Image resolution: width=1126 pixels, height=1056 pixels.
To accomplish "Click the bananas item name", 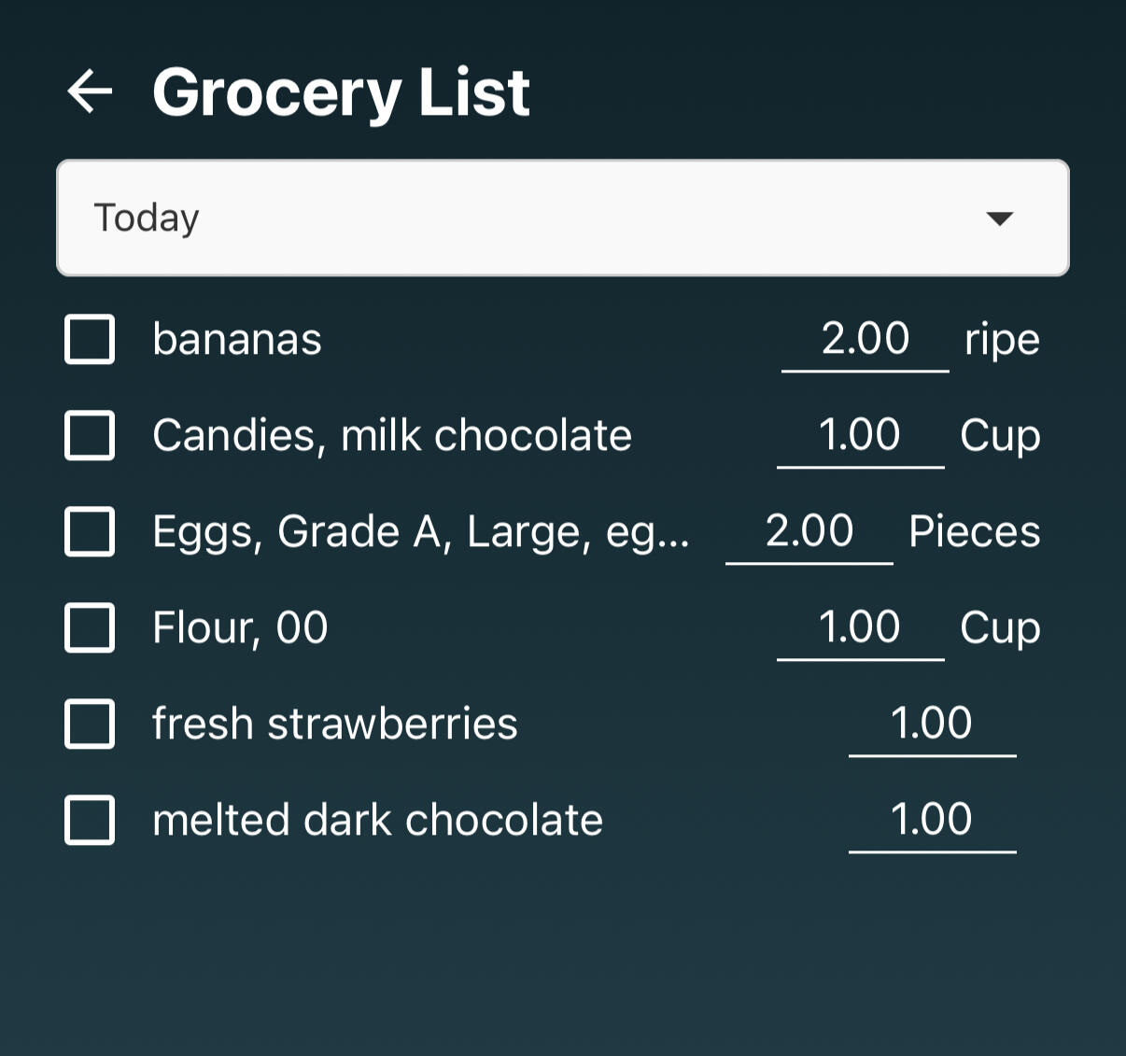I will (x=237, y=339).
